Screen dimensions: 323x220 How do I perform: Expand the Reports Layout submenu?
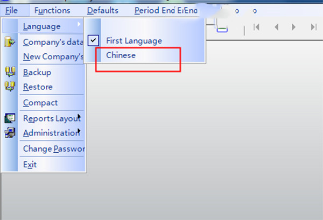(79, 116)
